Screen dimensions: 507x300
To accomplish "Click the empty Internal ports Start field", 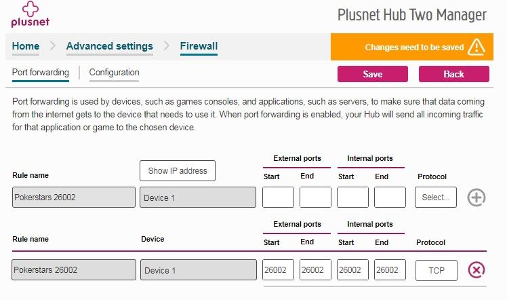I will (352, 198).
